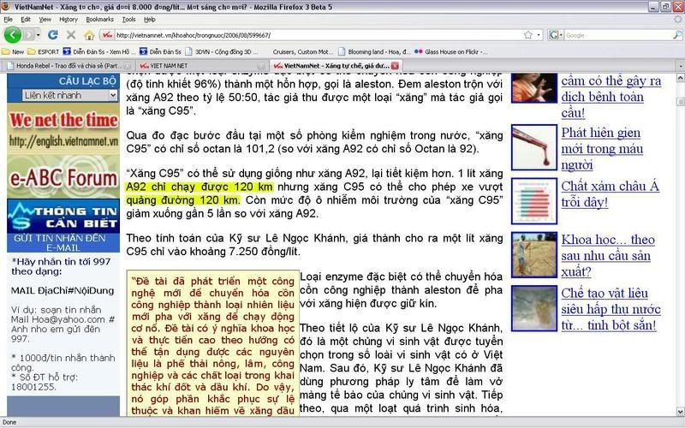Open the Bookmarks menu
The image size is (685, 428).
(99, 19)
